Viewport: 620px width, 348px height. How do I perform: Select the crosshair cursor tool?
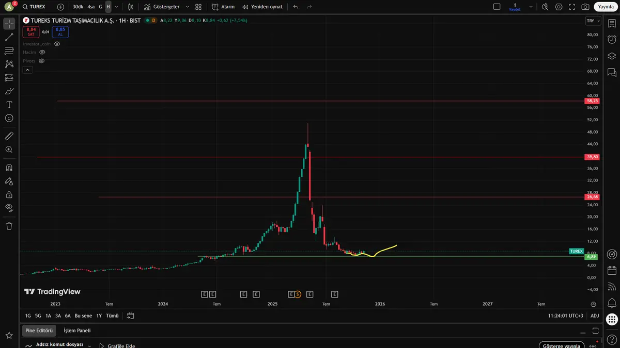(x=9, y=24)
